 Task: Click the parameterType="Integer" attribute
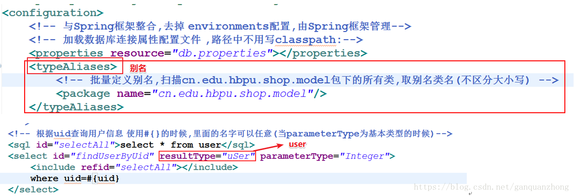point(324,156)
